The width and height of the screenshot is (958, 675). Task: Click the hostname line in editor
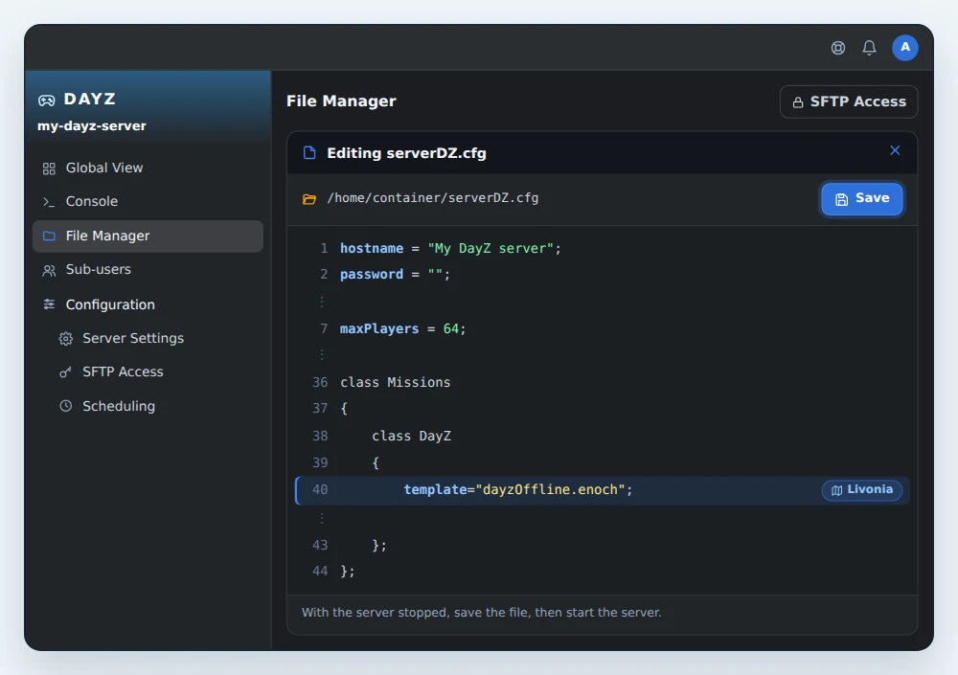click(603, 249)
